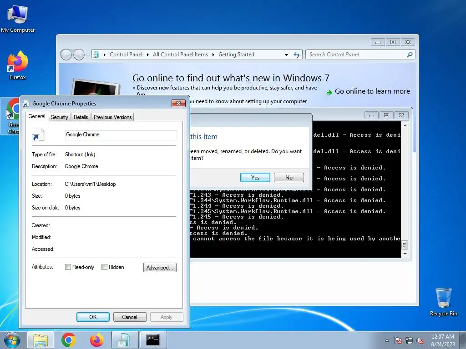Go forward in Control Panel window
Viewport: 466px width, 349px height.
[79, 55]
